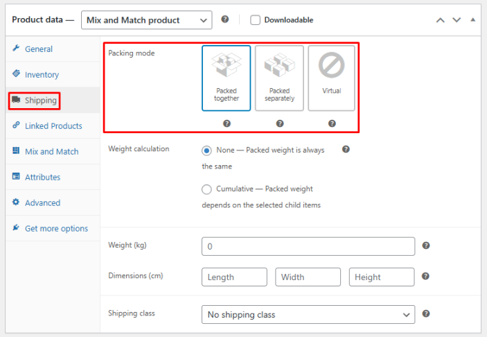The width and height of the screenshot is (487, 337).
Task: Open the Mix and Match tab
Action: [x=51, y=152]
